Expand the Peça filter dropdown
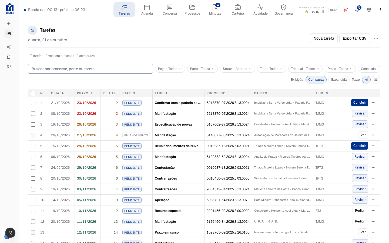 pos(170,69)
